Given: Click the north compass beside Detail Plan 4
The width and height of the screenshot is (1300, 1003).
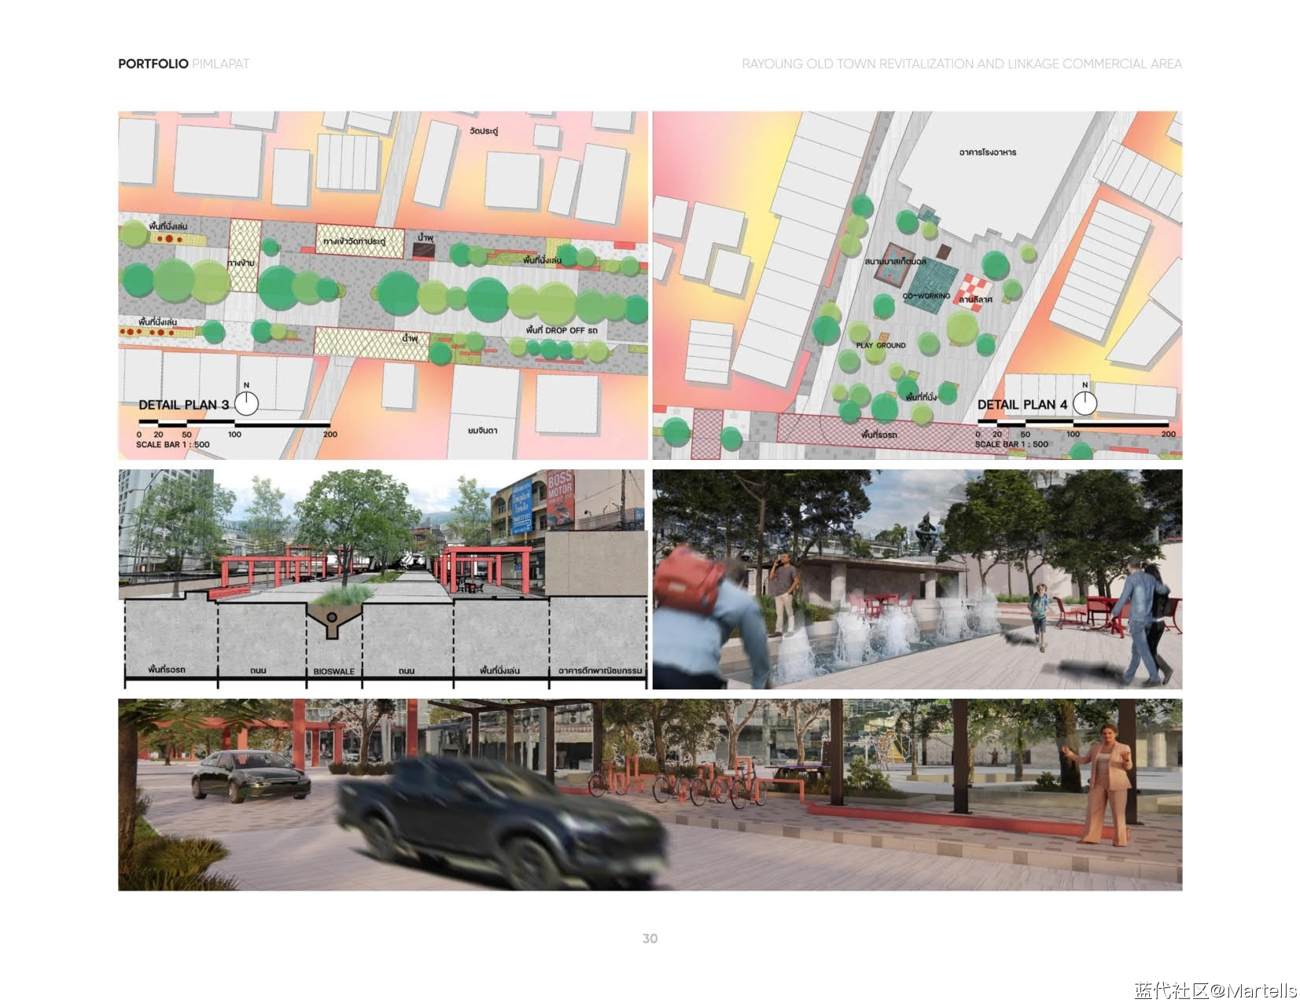Looking at the screenshot, I should coord(1085,402).
